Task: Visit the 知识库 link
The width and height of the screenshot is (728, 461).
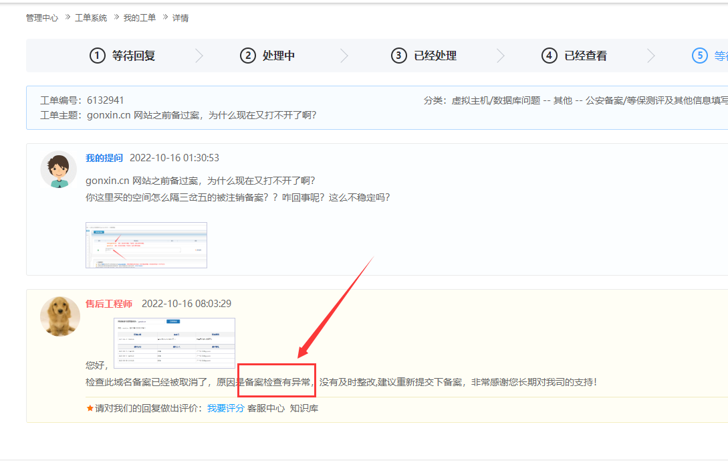Action: (304, 408)
